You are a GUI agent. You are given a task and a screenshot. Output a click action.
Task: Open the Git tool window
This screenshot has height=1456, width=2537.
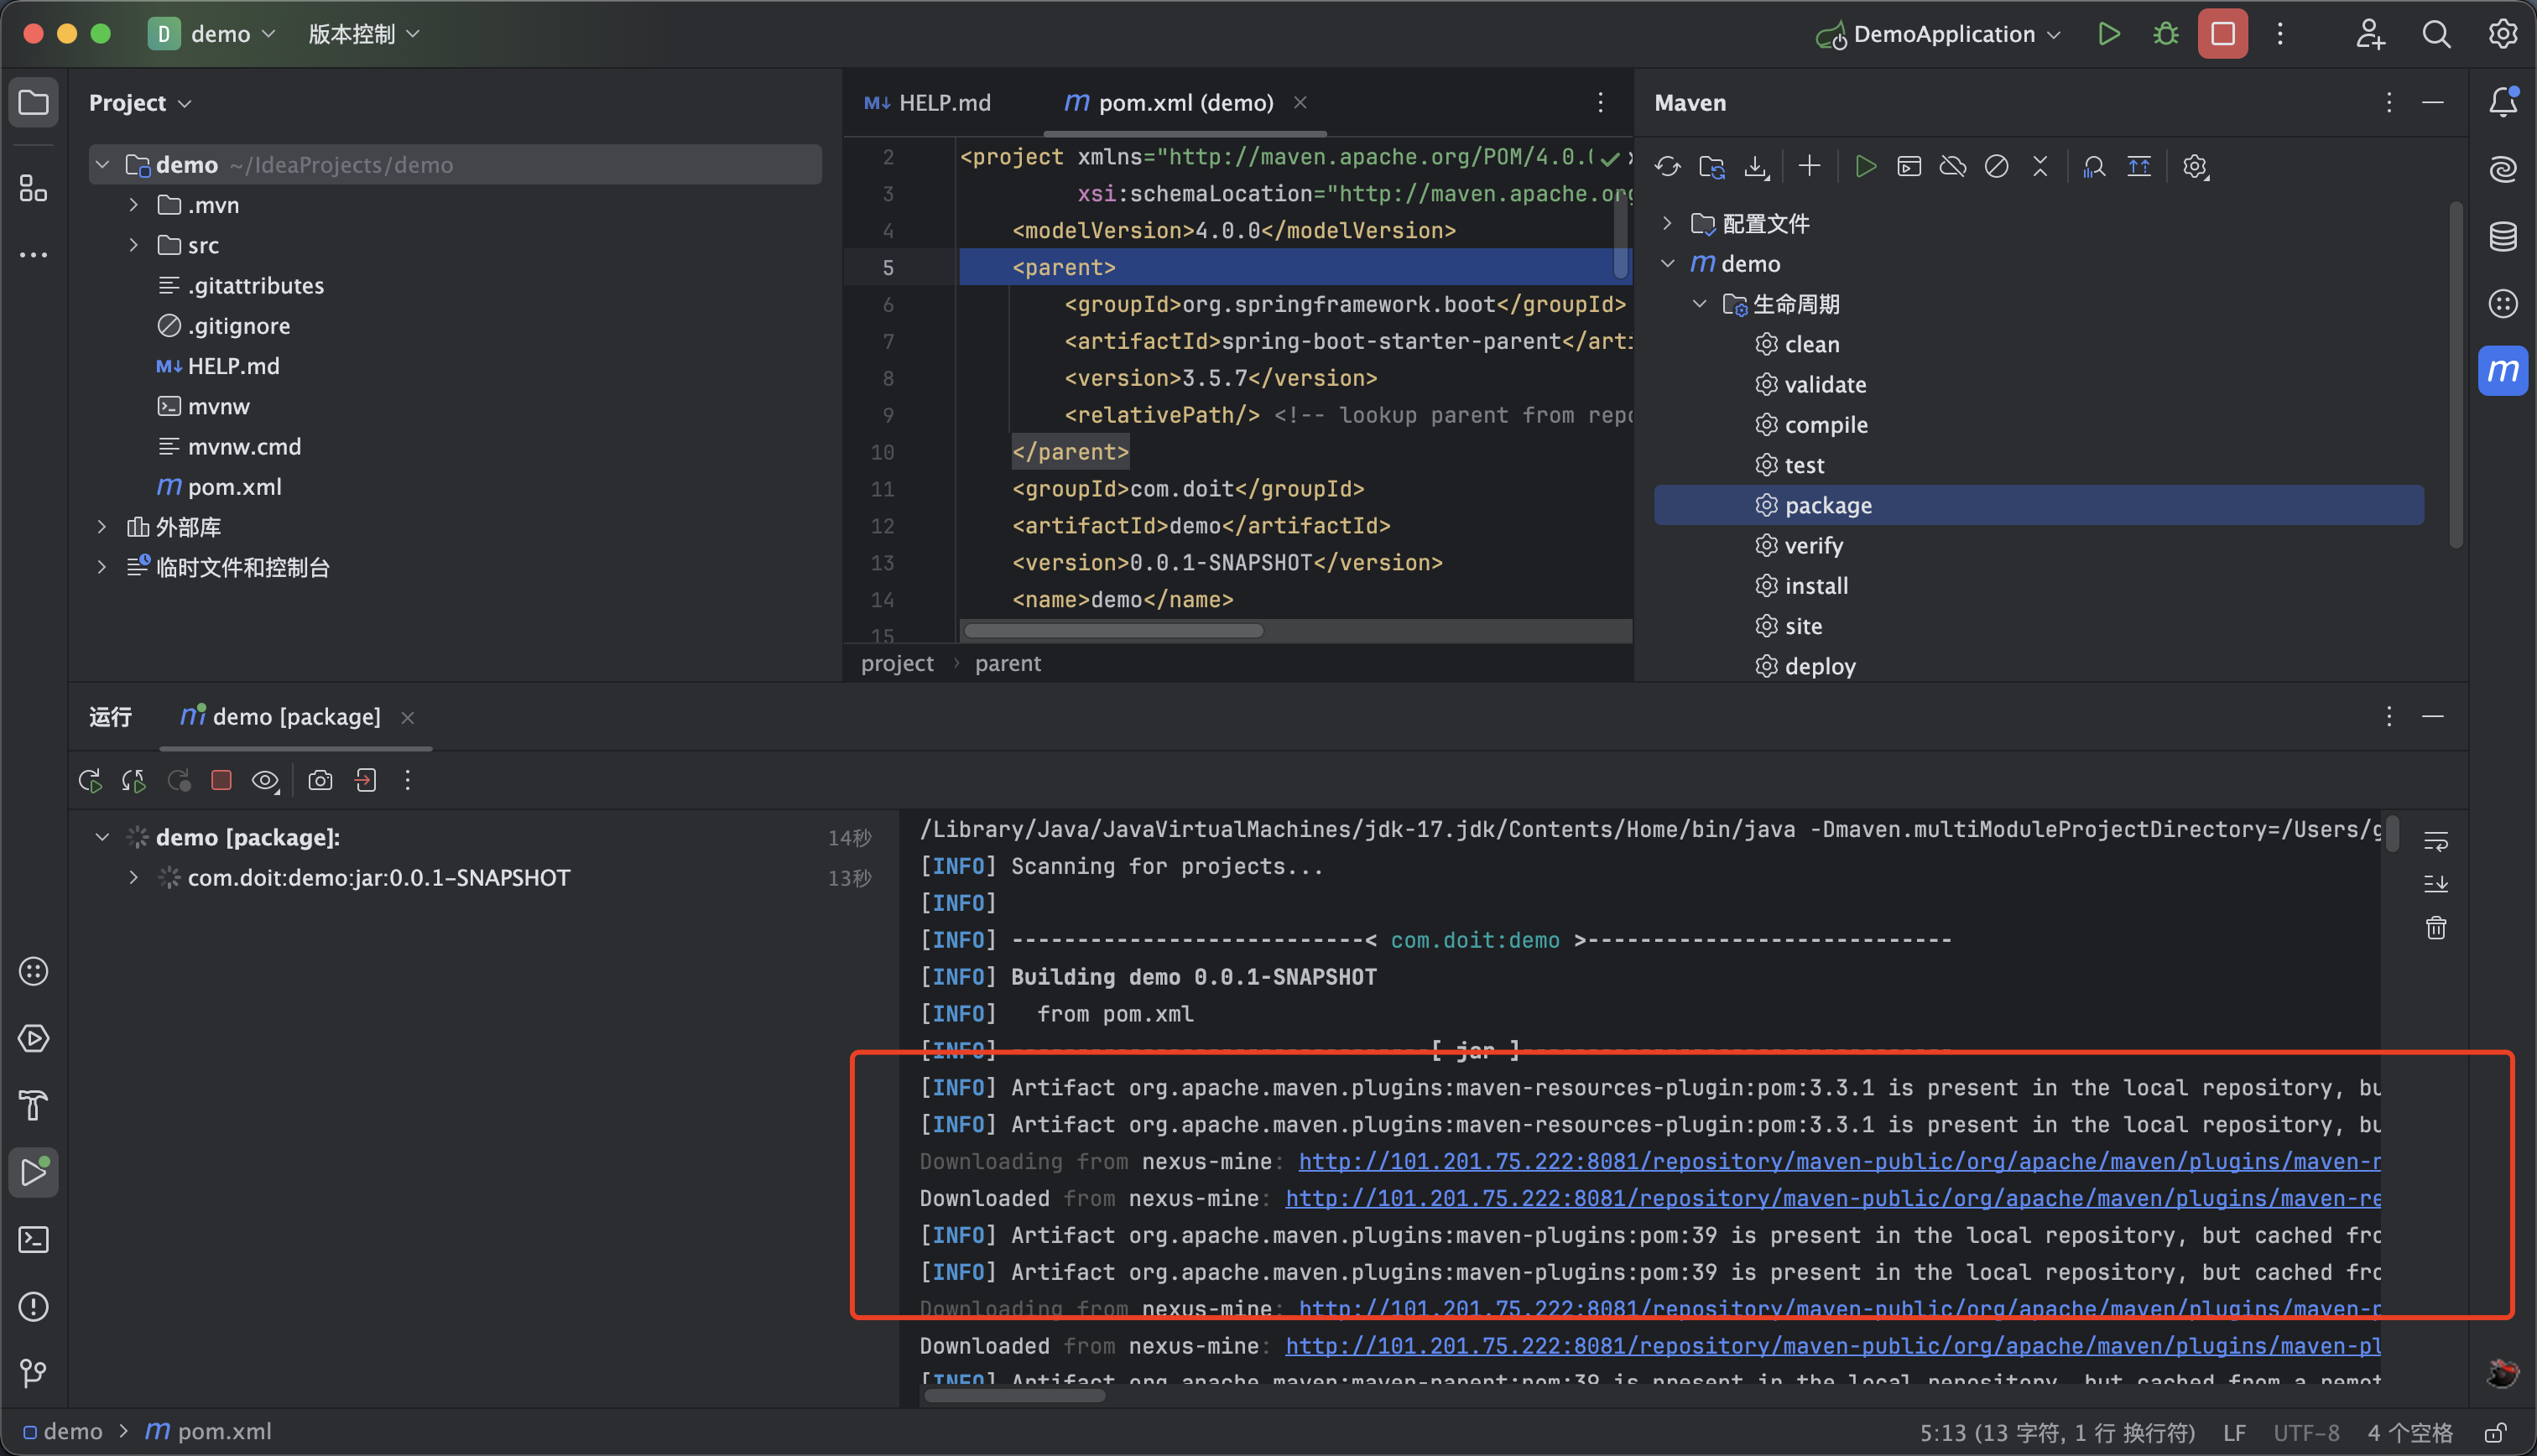[x=34, y=1373]
